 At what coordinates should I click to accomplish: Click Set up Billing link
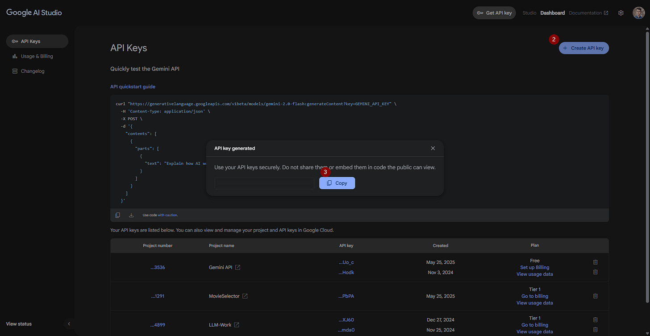tap(535, 267)
